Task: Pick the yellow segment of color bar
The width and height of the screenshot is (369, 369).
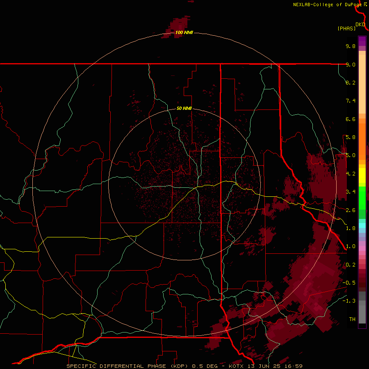Action: [x=362, y=175]
